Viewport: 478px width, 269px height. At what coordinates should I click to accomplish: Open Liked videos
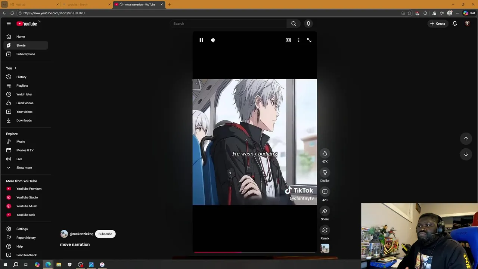tap(26, 103)
